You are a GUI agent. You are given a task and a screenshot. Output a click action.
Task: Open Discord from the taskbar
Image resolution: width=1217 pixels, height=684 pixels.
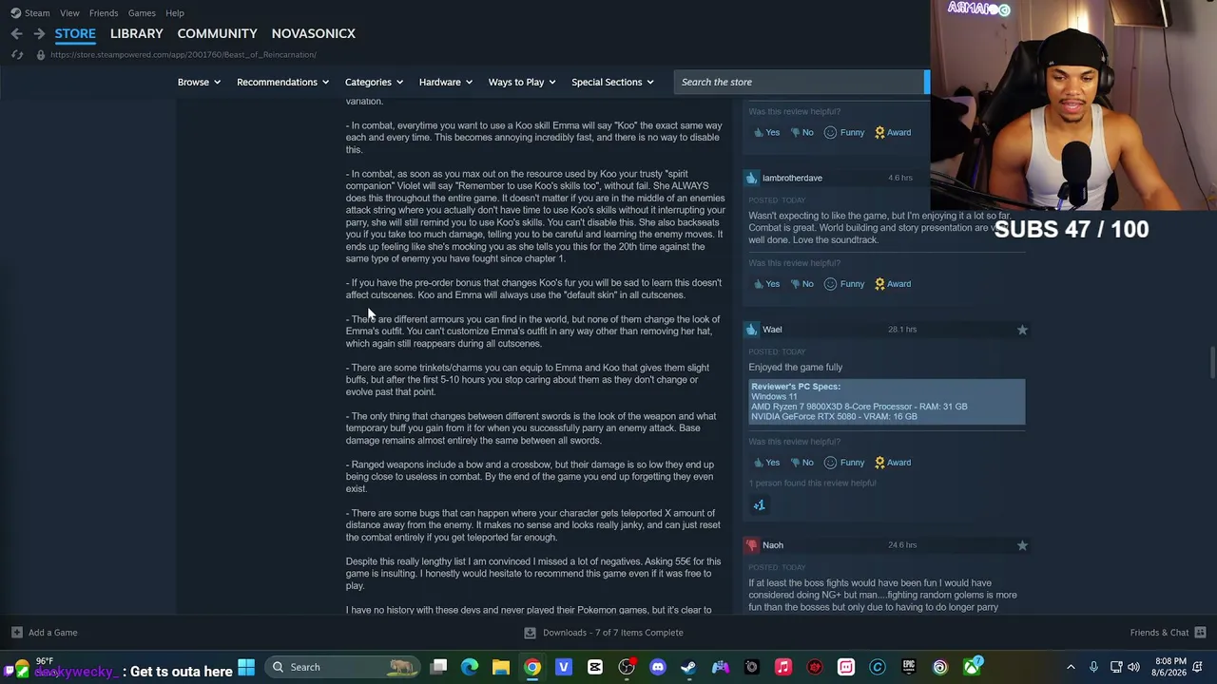tap(658, 667)
